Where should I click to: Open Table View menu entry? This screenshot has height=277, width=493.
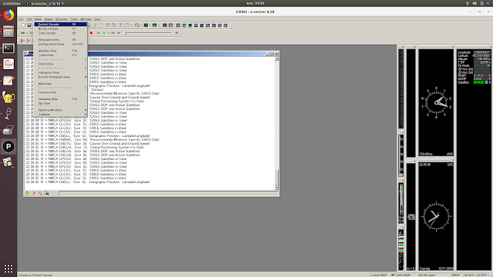pyautogui.click(x=60, y=55)
